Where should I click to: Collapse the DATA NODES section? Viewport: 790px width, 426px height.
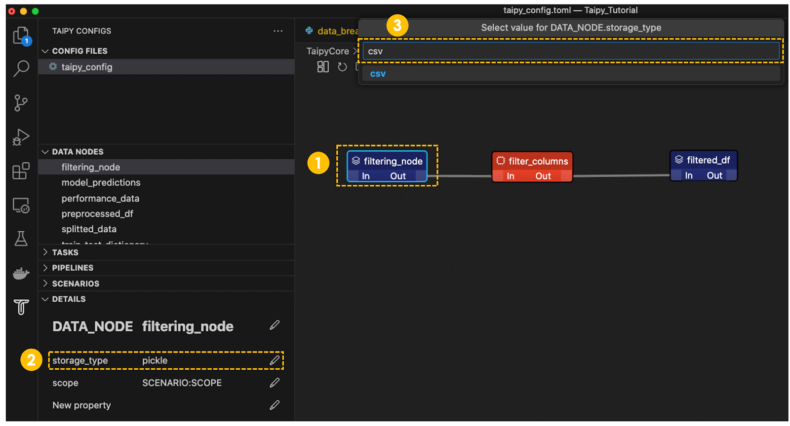(45, 152)
